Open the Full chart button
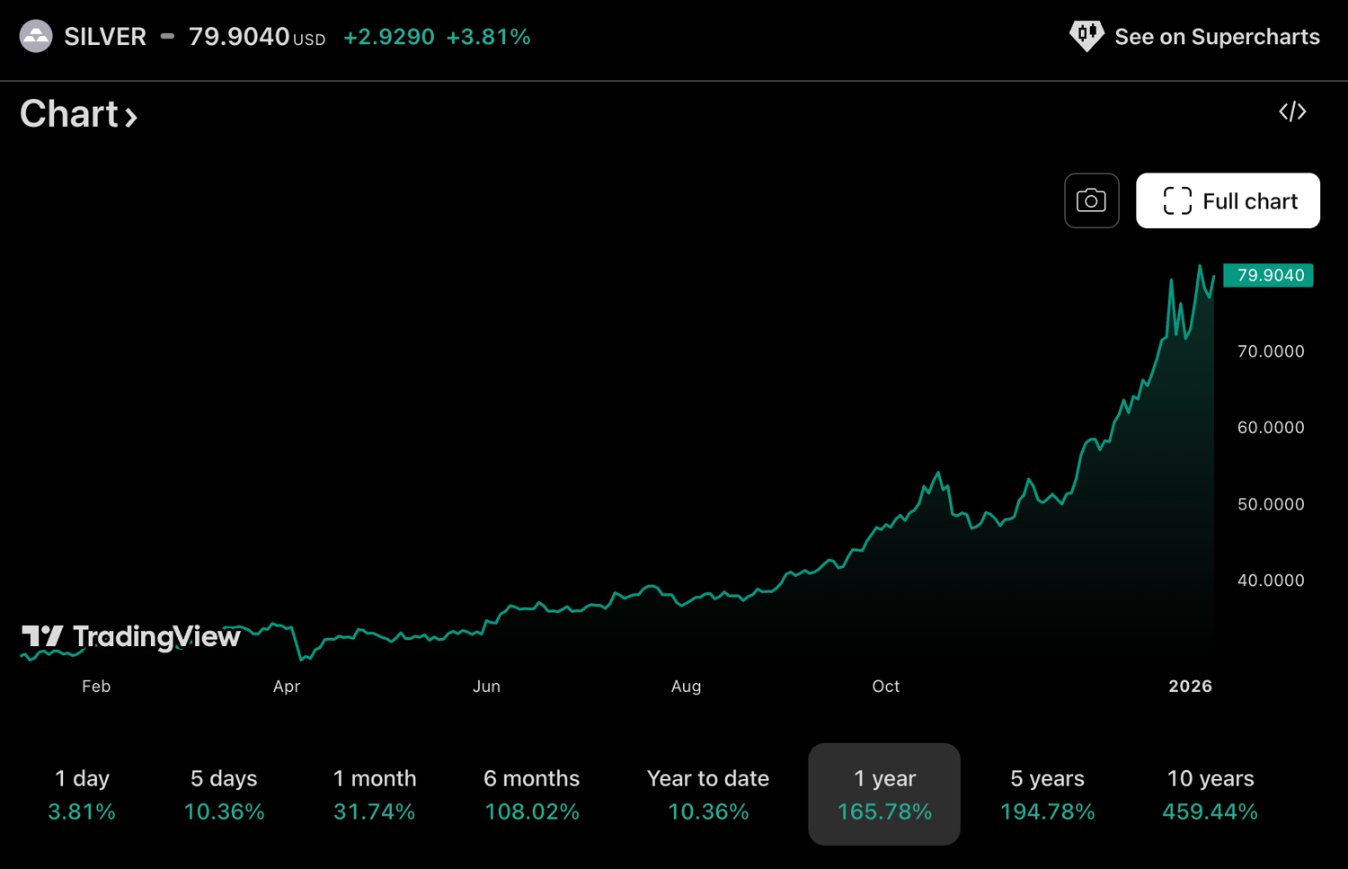 (1228, 200)
